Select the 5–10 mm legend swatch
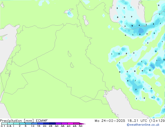 click(29, 124)
